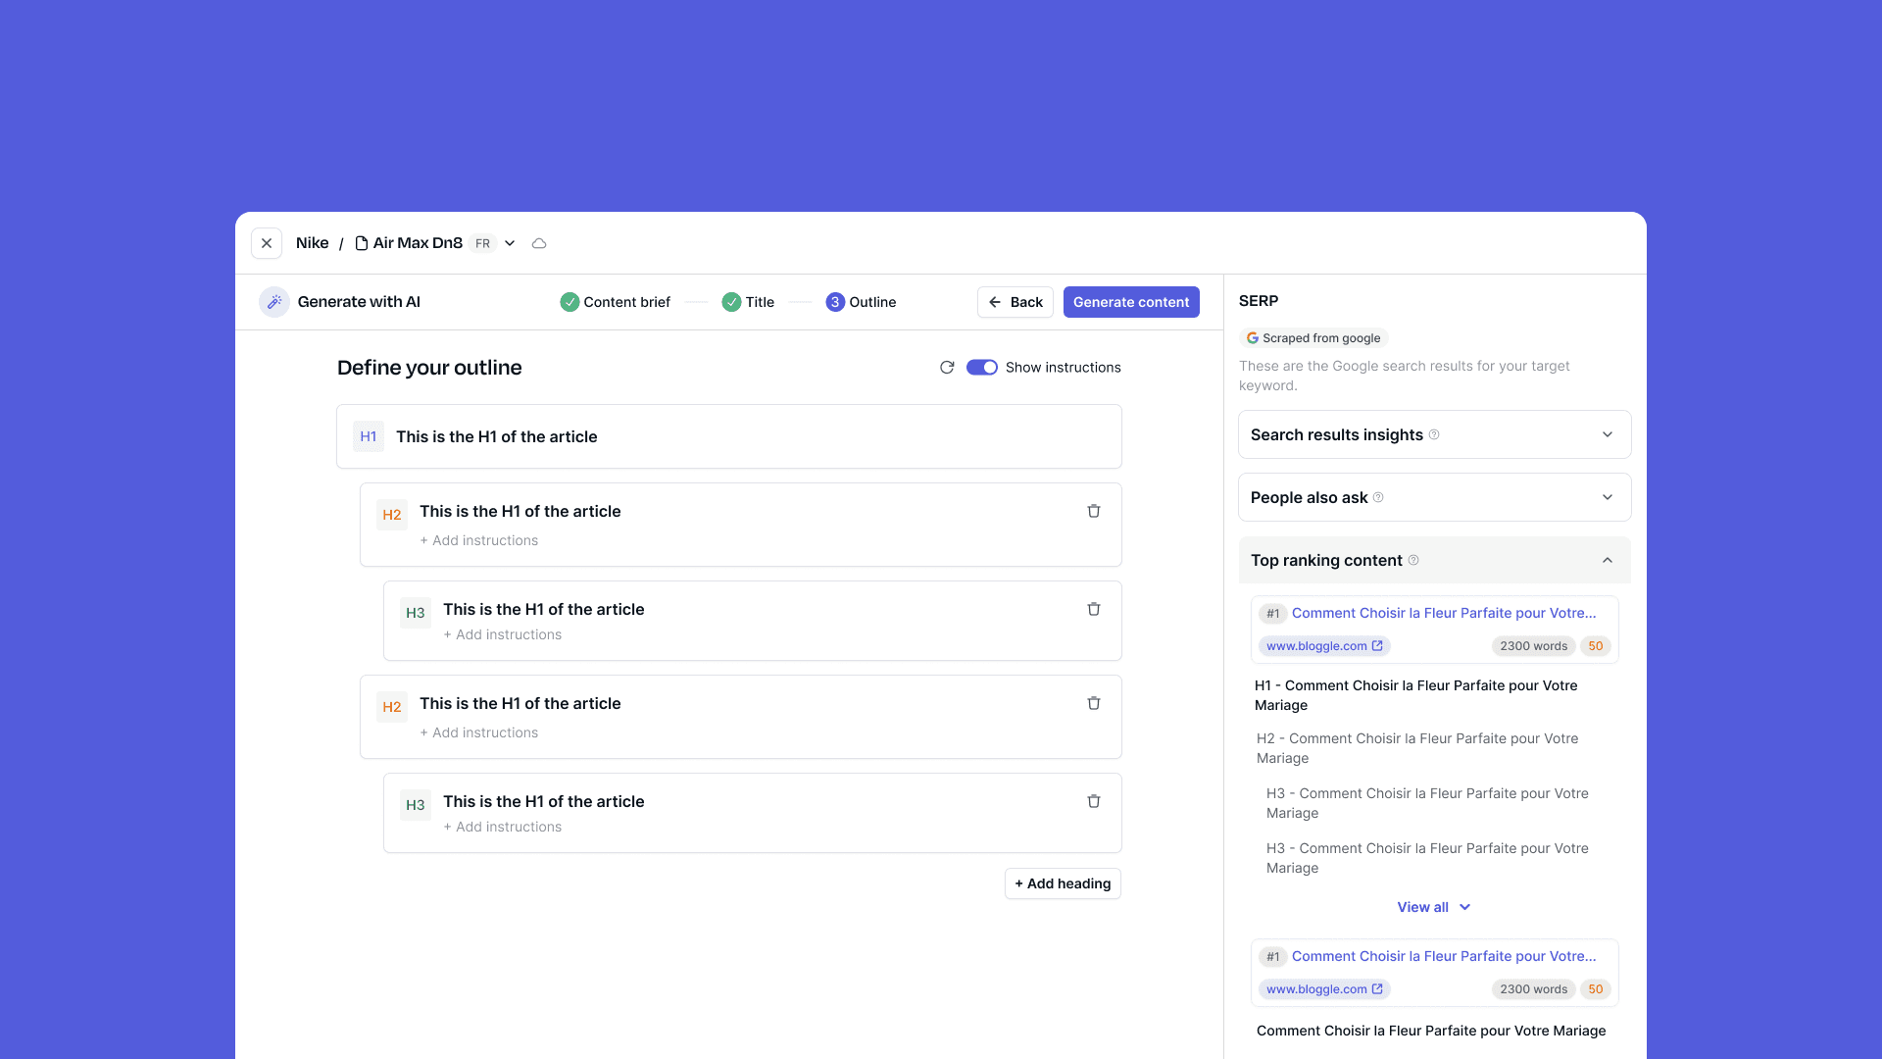This screenshot has width=1882, height=1059.
Task: Open the first www.bloggle.com external link
Action: 1324,646
